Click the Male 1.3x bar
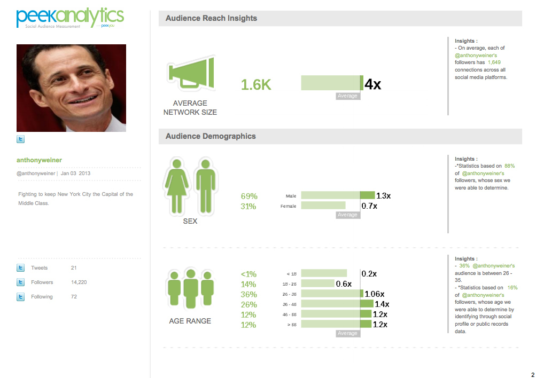 [x=338, y=195]
